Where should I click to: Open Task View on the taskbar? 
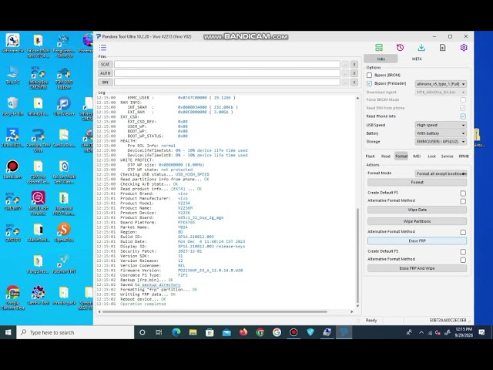pos(159,332)
